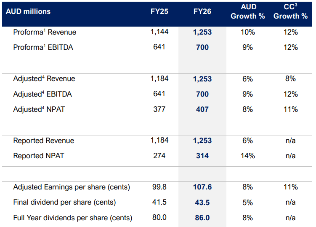Click the 'AUD millions' header label
The width and height of the screenshot is (316, 227).
(28, 11)
